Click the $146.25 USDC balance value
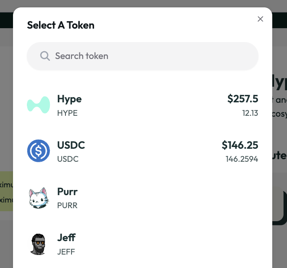This screenshot has width=287, height=268. 240,145
